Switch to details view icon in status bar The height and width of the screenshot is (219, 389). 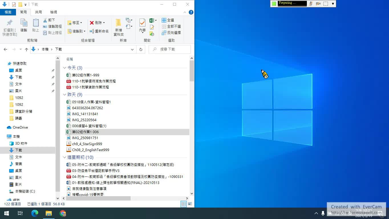184,204
